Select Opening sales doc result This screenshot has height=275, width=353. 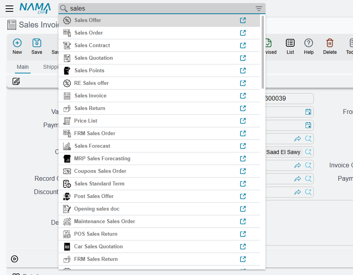pyautogui.click(x=159, y=209)
